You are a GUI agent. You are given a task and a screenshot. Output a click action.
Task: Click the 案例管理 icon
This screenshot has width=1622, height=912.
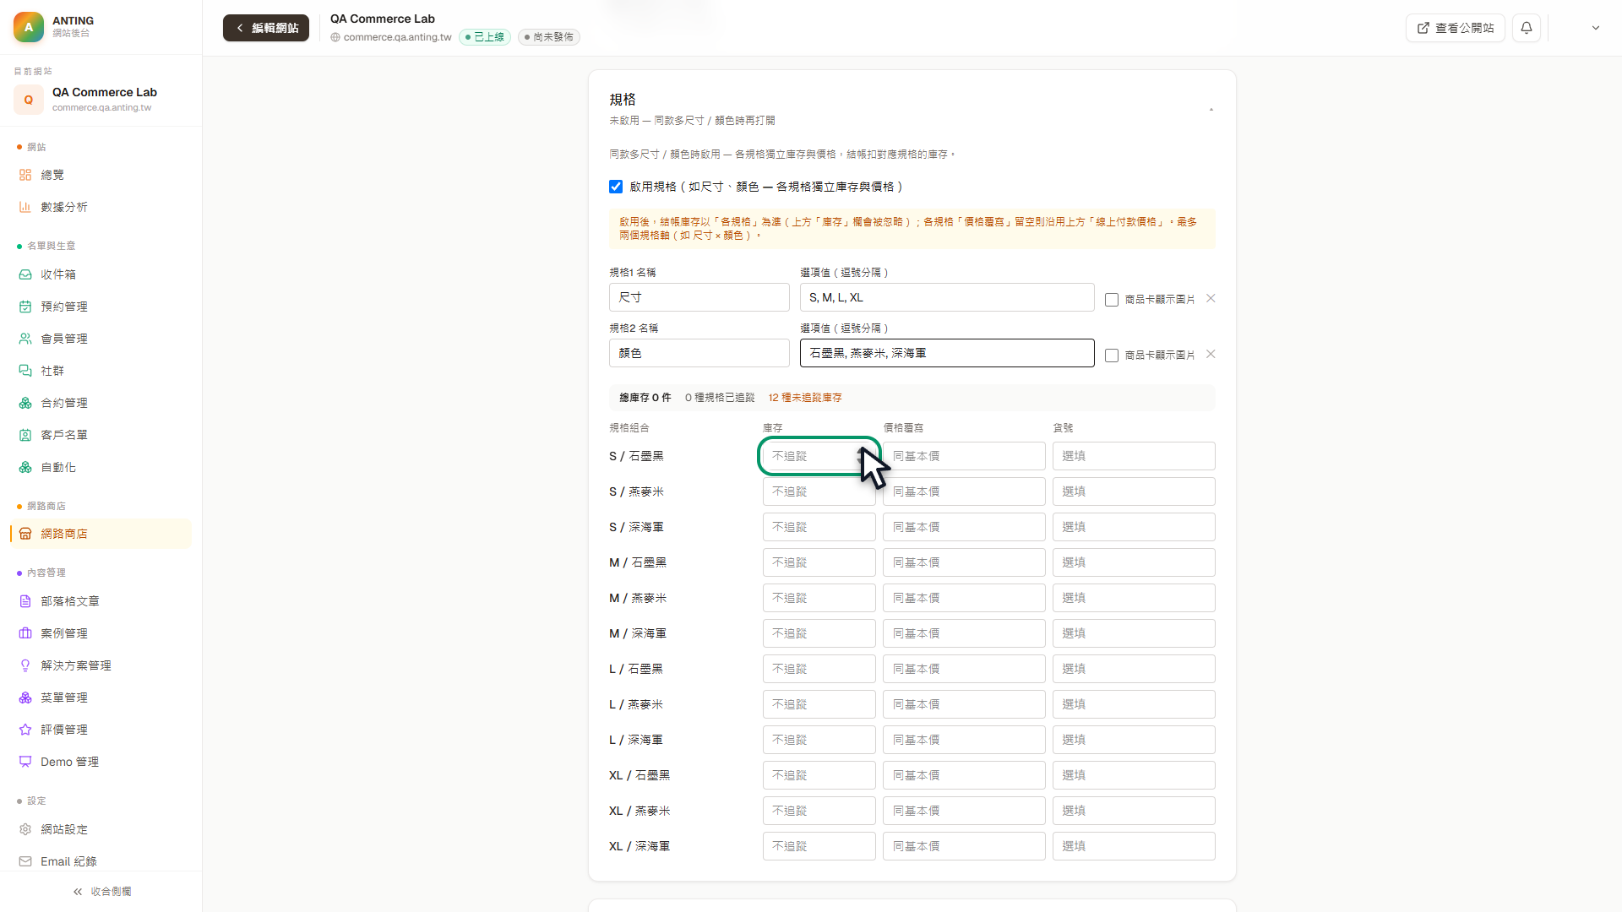(25, 633)
